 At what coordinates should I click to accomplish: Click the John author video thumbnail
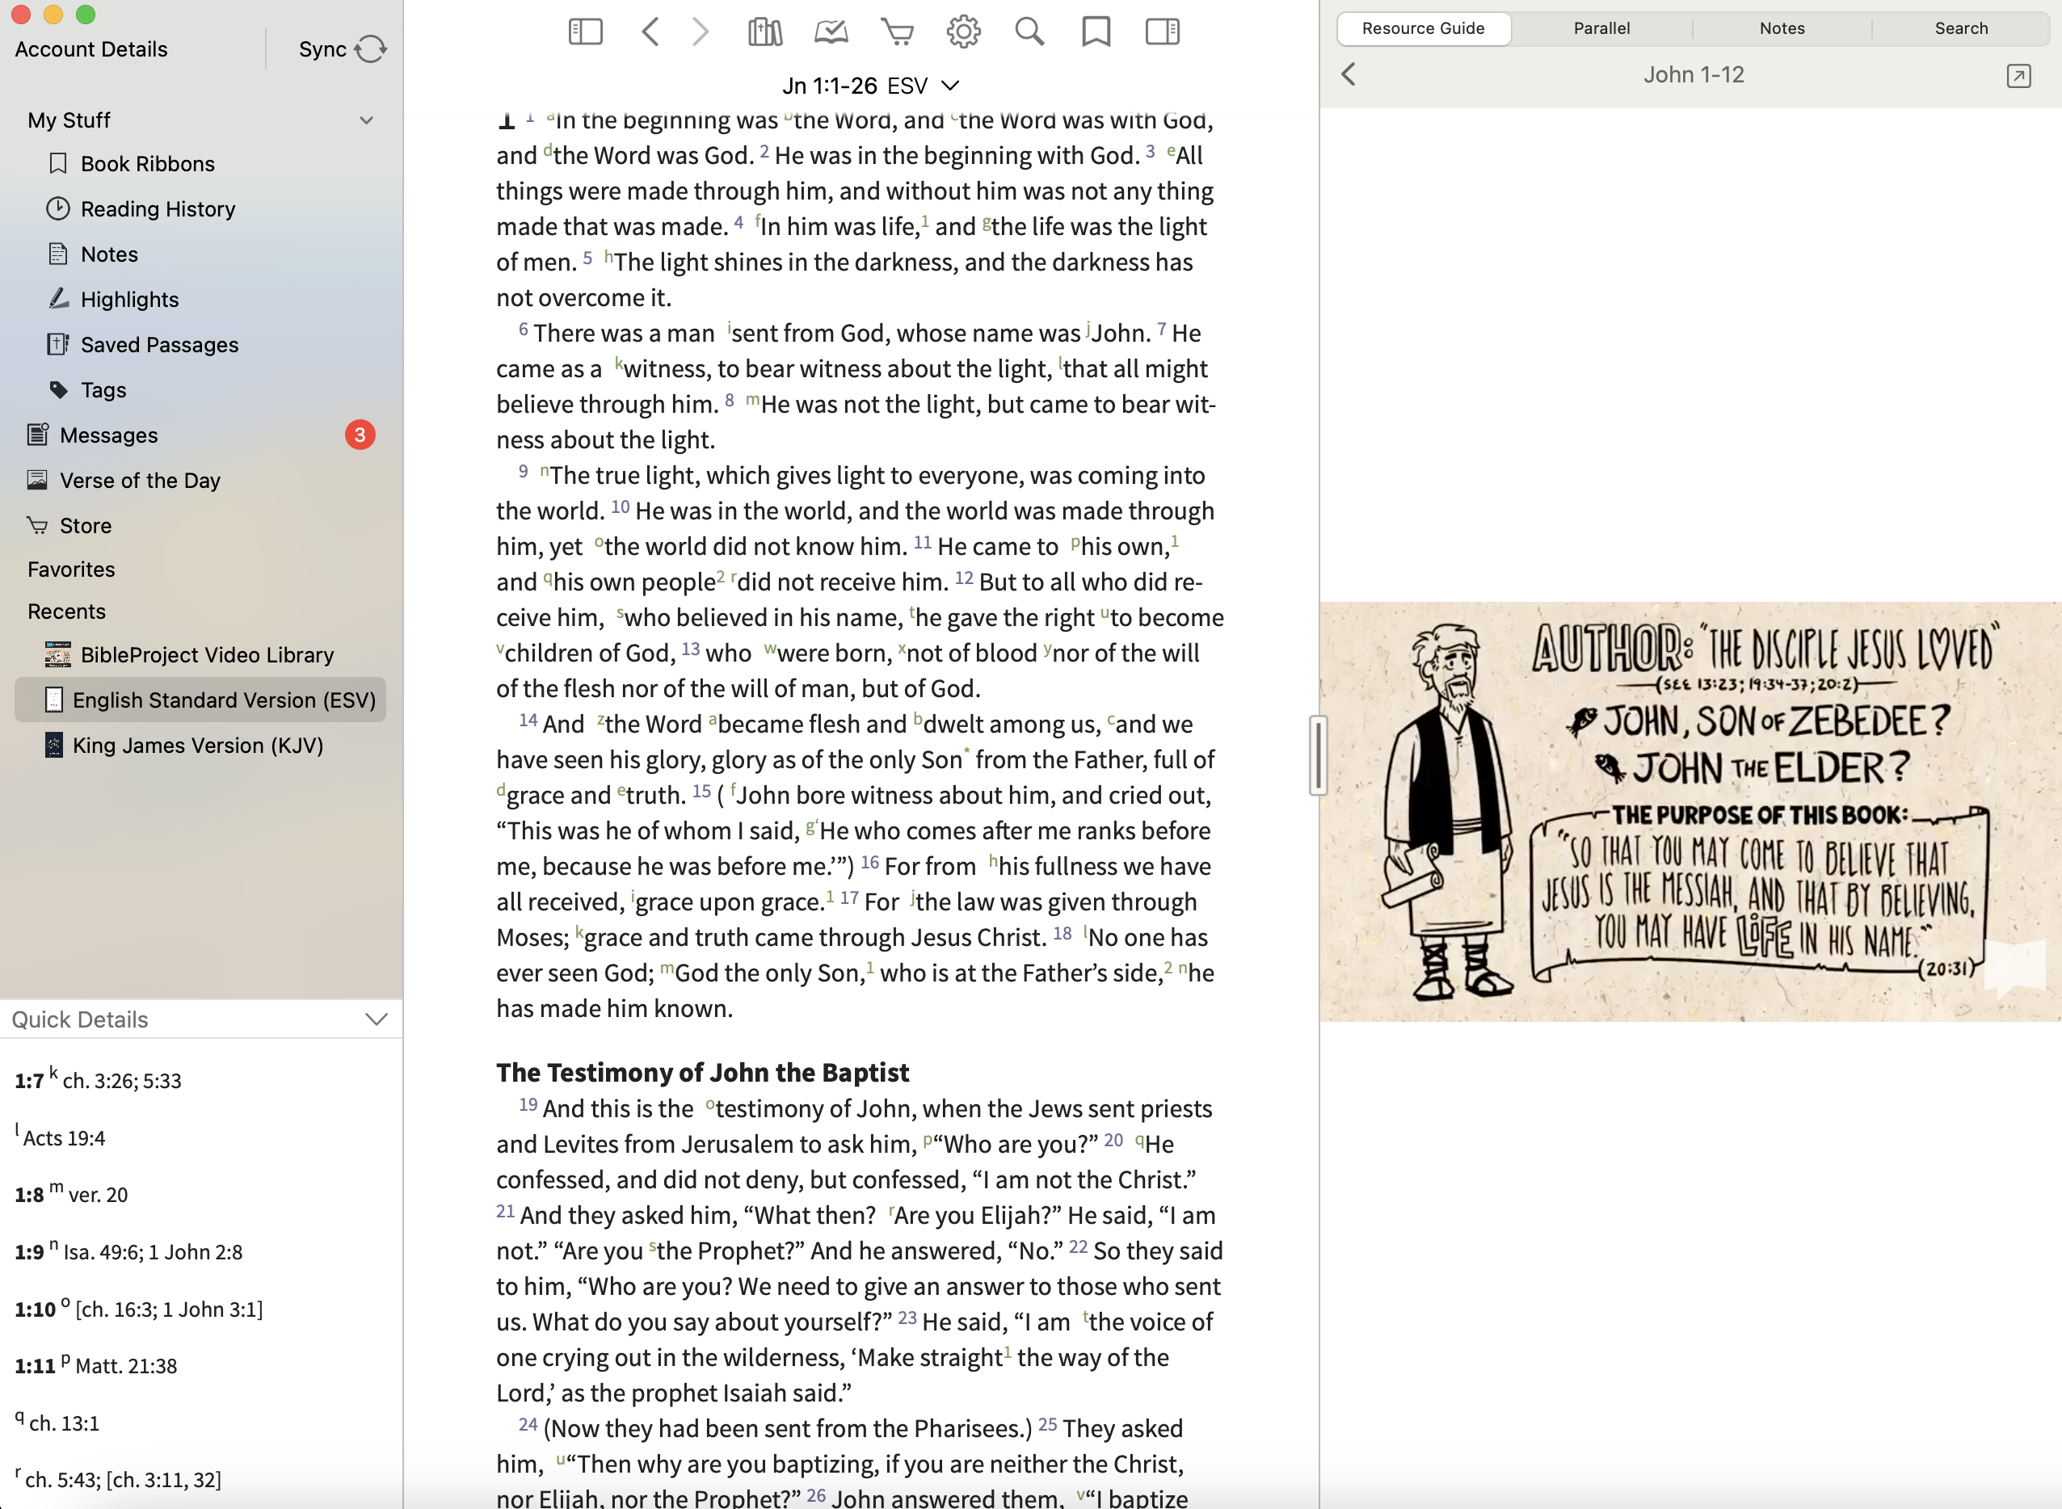tap(1690, 811)
